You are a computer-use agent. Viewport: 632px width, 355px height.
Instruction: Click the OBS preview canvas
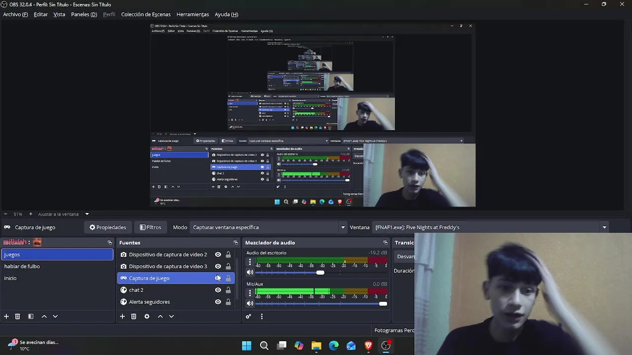313,115
